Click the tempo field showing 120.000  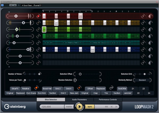click(52, 107)
